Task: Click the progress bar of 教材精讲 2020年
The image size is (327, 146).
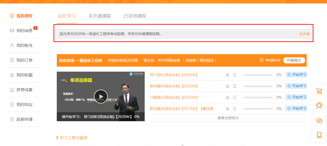Action: point(258,86)
